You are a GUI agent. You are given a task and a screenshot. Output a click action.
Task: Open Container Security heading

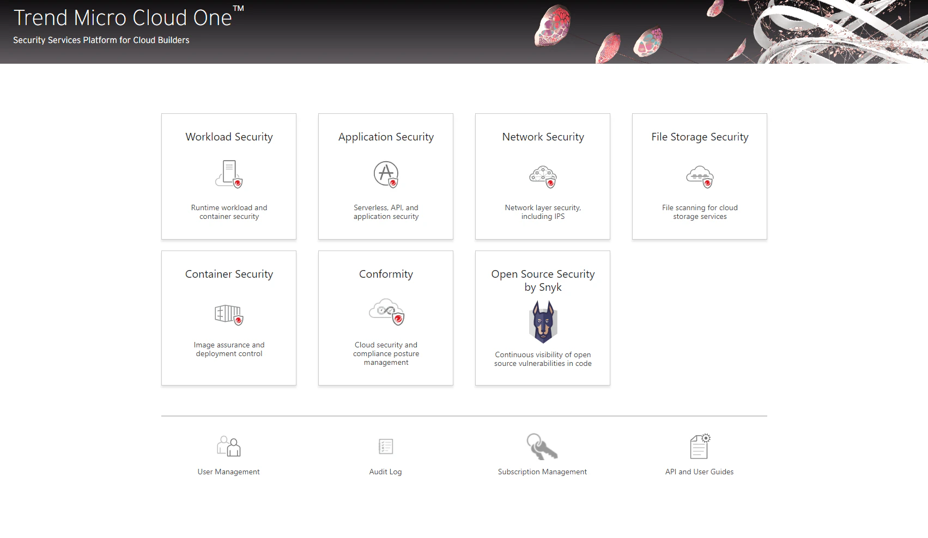pyautogui.click(x=229, y=274)
